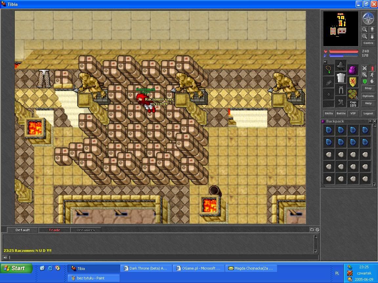Switch to Magda Chojnacka taskbar window
The width and height of the screenshot is (378, 283).
(251, 268)
